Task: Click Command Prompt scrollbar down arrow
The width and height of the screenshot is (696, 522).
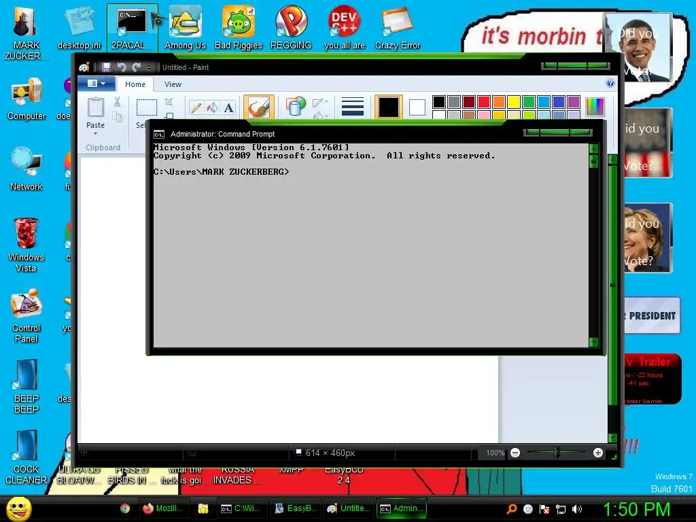Action: (x=593, y=342)
